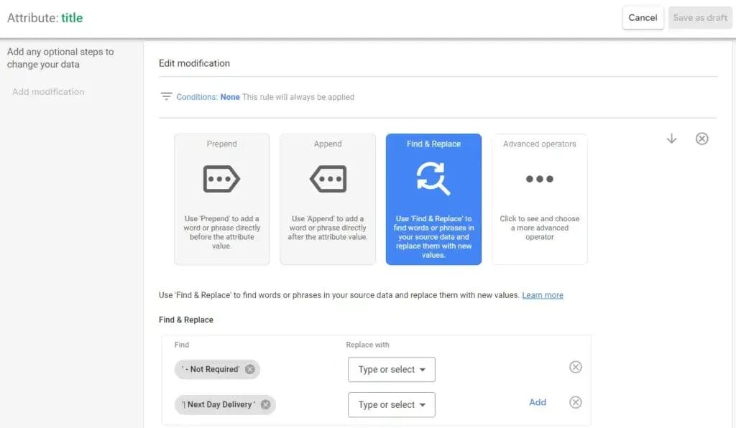736x428 pixels.
Task: Select the Prepend operator icon
Action: pyautogui.click(x=221, y=178)
